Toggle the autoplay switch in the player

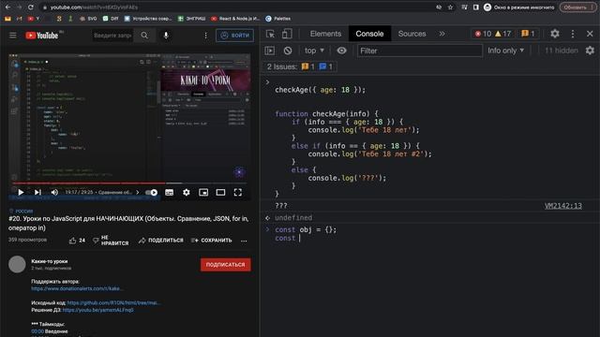click(x=152, y=192)
